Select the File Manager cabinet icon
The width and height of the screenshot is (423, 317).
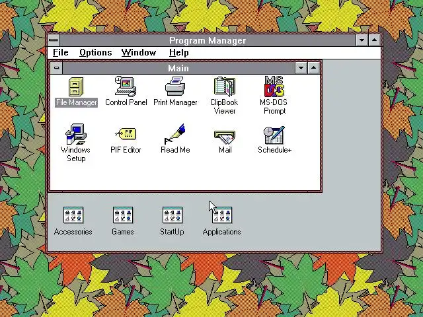(x=76, y=87)
